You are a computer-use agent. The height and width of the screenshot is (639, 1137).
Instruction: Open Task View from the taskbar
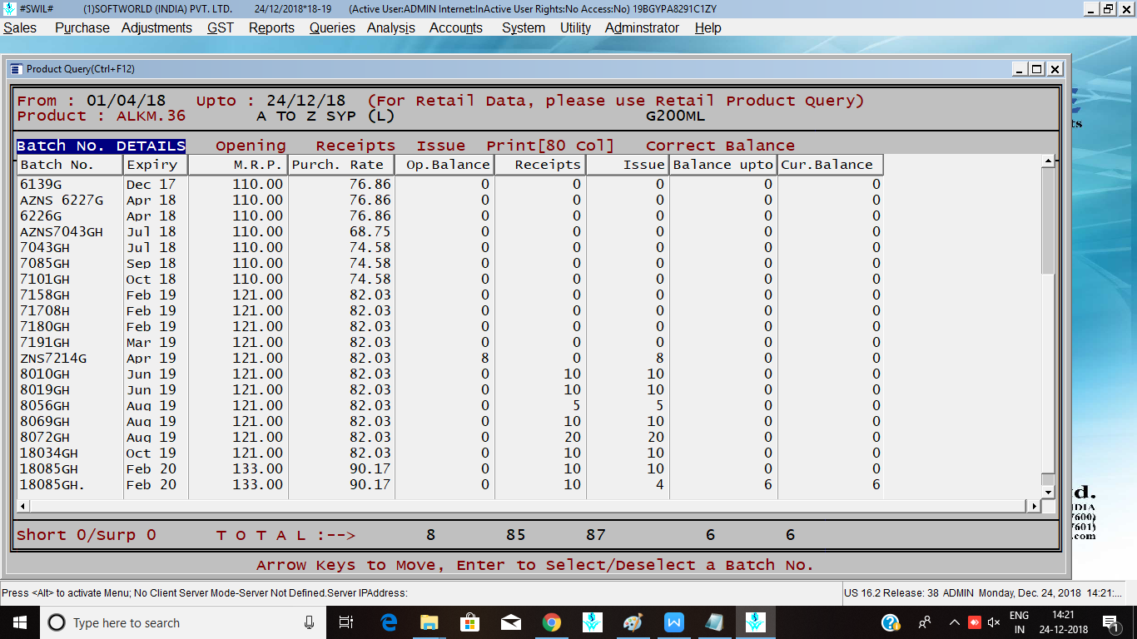coord(347,622)
